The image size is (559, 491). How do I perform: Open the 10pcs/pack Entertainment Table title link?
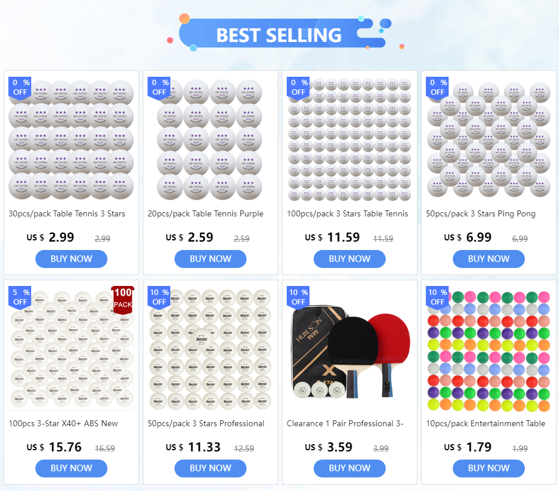coord(486,423)
